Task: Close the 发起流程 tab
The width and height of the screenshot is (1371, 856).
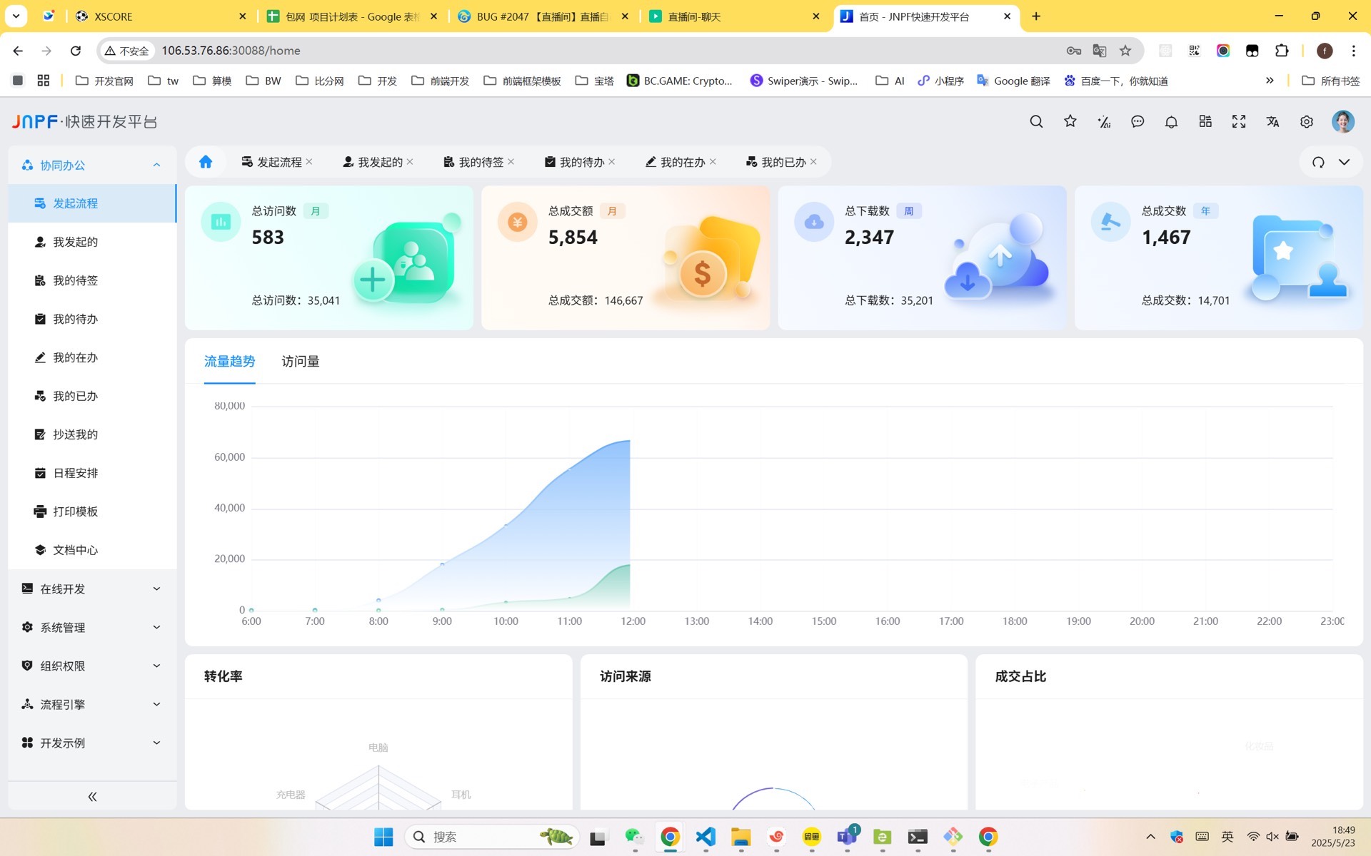Action: [x=309, y=162]
